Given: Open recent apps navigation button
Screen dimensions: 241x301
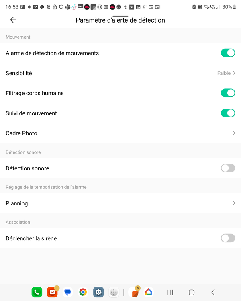Looking at the screenshot, I should pyautogui.click(x=170, y=292).
